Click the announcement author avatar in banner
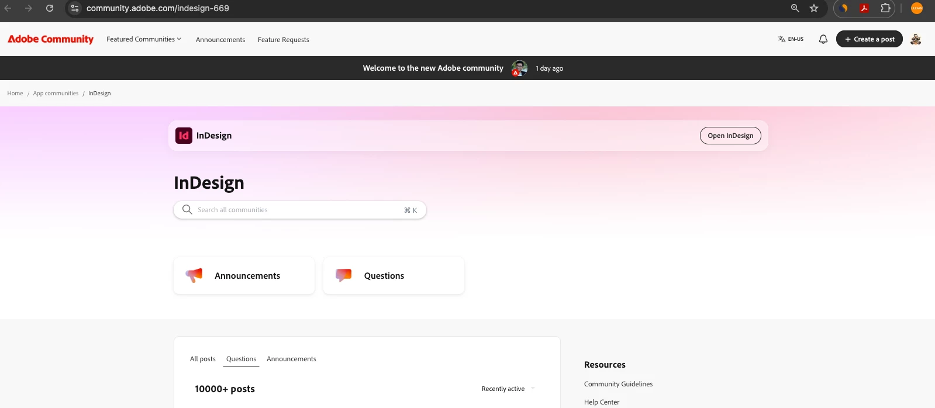Image resolution: width=935 pixels, height=408 pixels. (x=519, y=68)
